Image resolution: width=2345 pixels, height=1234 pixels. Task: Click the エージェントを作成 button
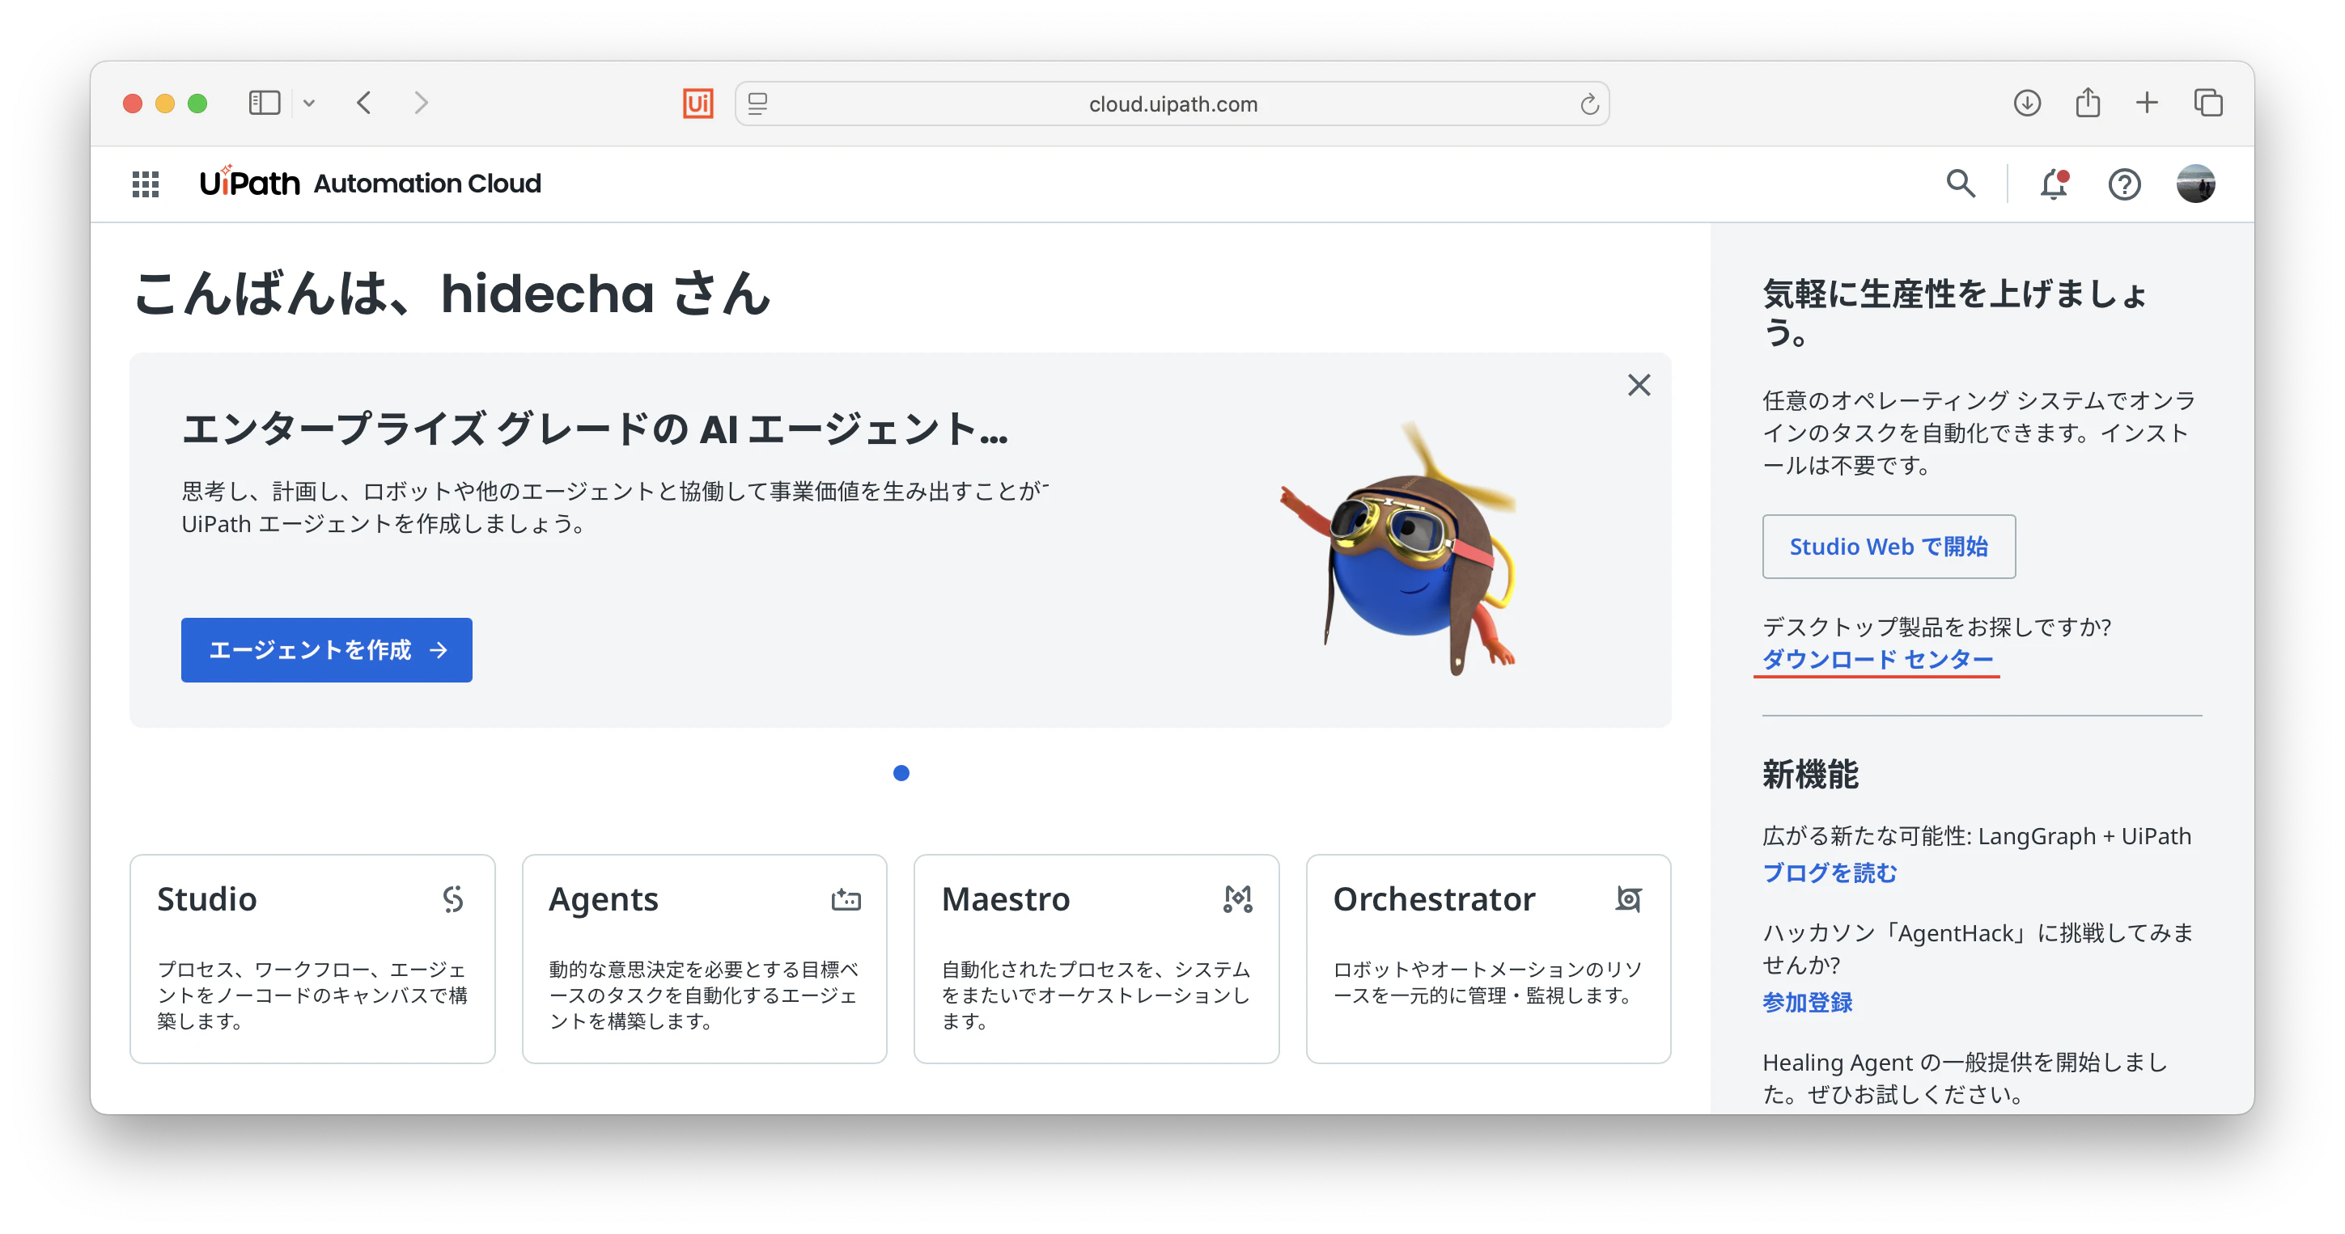tap(326, 650)
